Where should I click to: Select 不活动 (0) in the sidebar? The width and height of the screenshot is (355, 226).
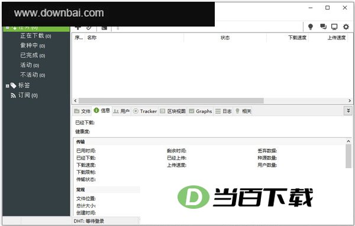pos(33,75)
